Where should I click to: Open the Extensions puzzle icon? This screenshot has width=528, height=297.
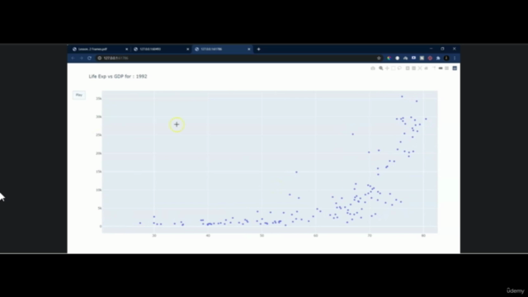point(438,59)
